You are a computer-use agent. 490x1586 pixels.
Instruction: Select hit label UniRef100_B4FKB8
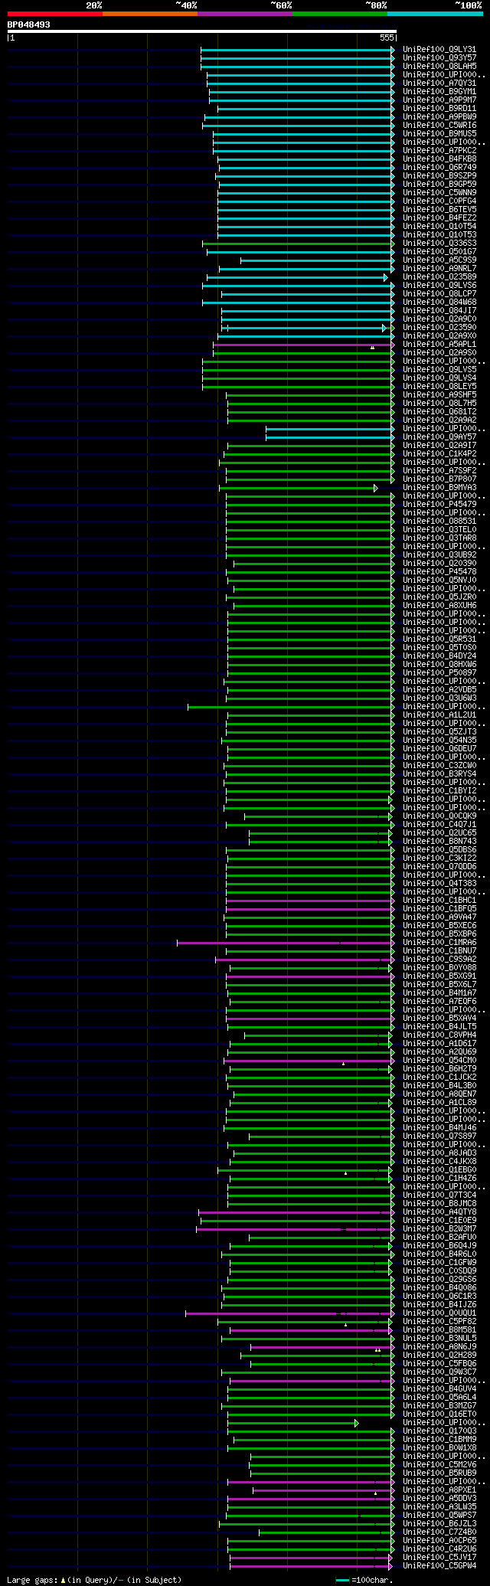tap(441, 159)
